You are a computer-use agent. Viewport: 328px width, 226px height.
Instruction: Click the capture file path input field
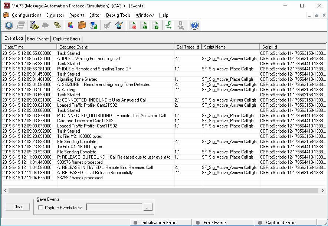114,207
